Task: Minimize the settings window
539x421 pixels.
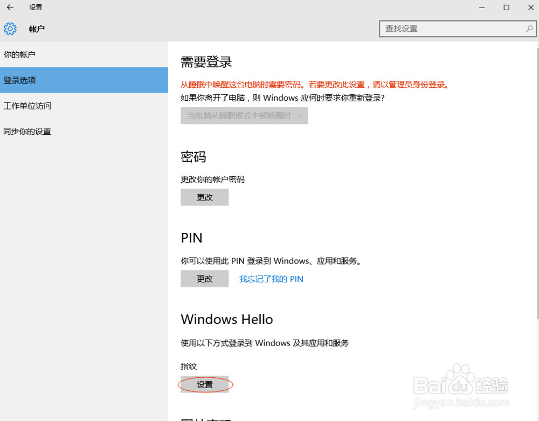Action: tap(482, 7)
